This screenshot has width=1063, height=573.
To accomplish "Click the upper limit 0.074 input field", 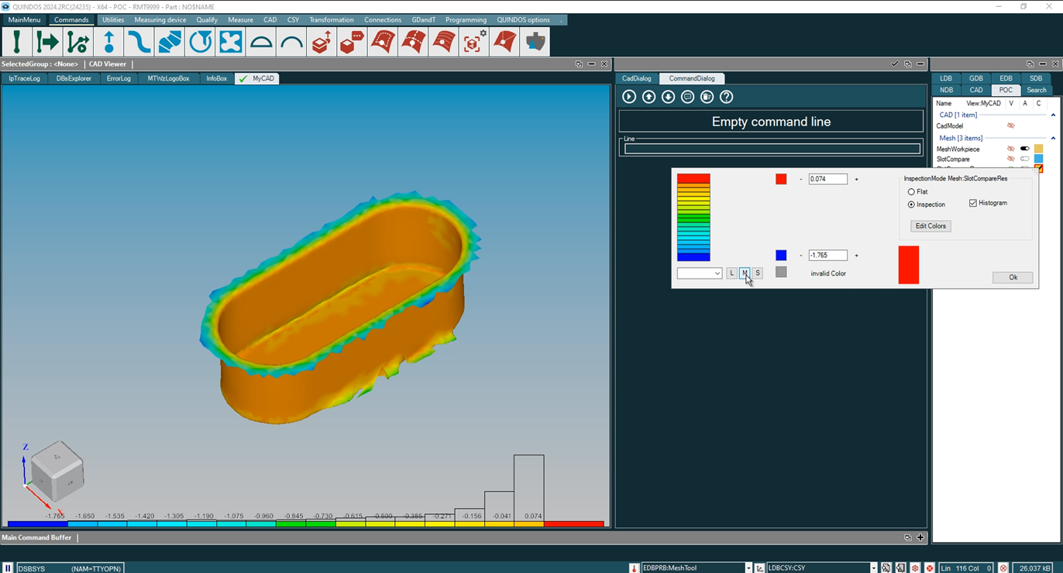I will pos(827,179).
